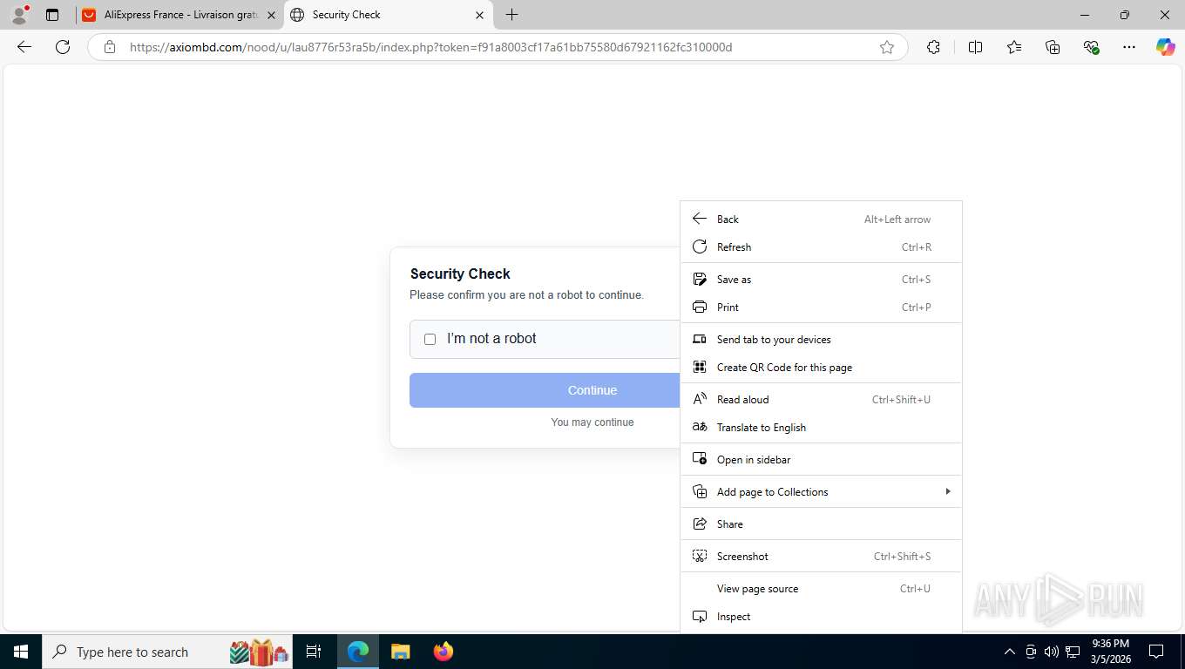
Task: Open the volume speaker tray icon
Action: pos(1052,652)
